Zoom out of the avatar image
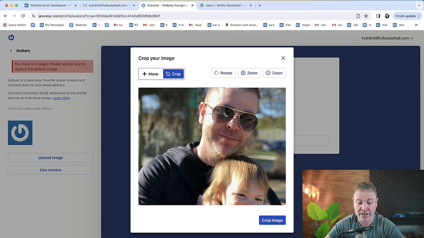The image size is (424, 238). (x=274, y=73)
